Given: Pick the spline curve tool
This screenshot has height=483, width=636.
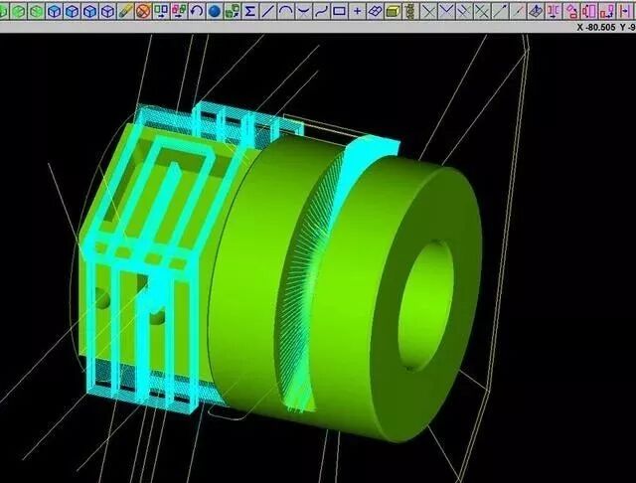Looking at the screenshot, I should tap(321, 11).
